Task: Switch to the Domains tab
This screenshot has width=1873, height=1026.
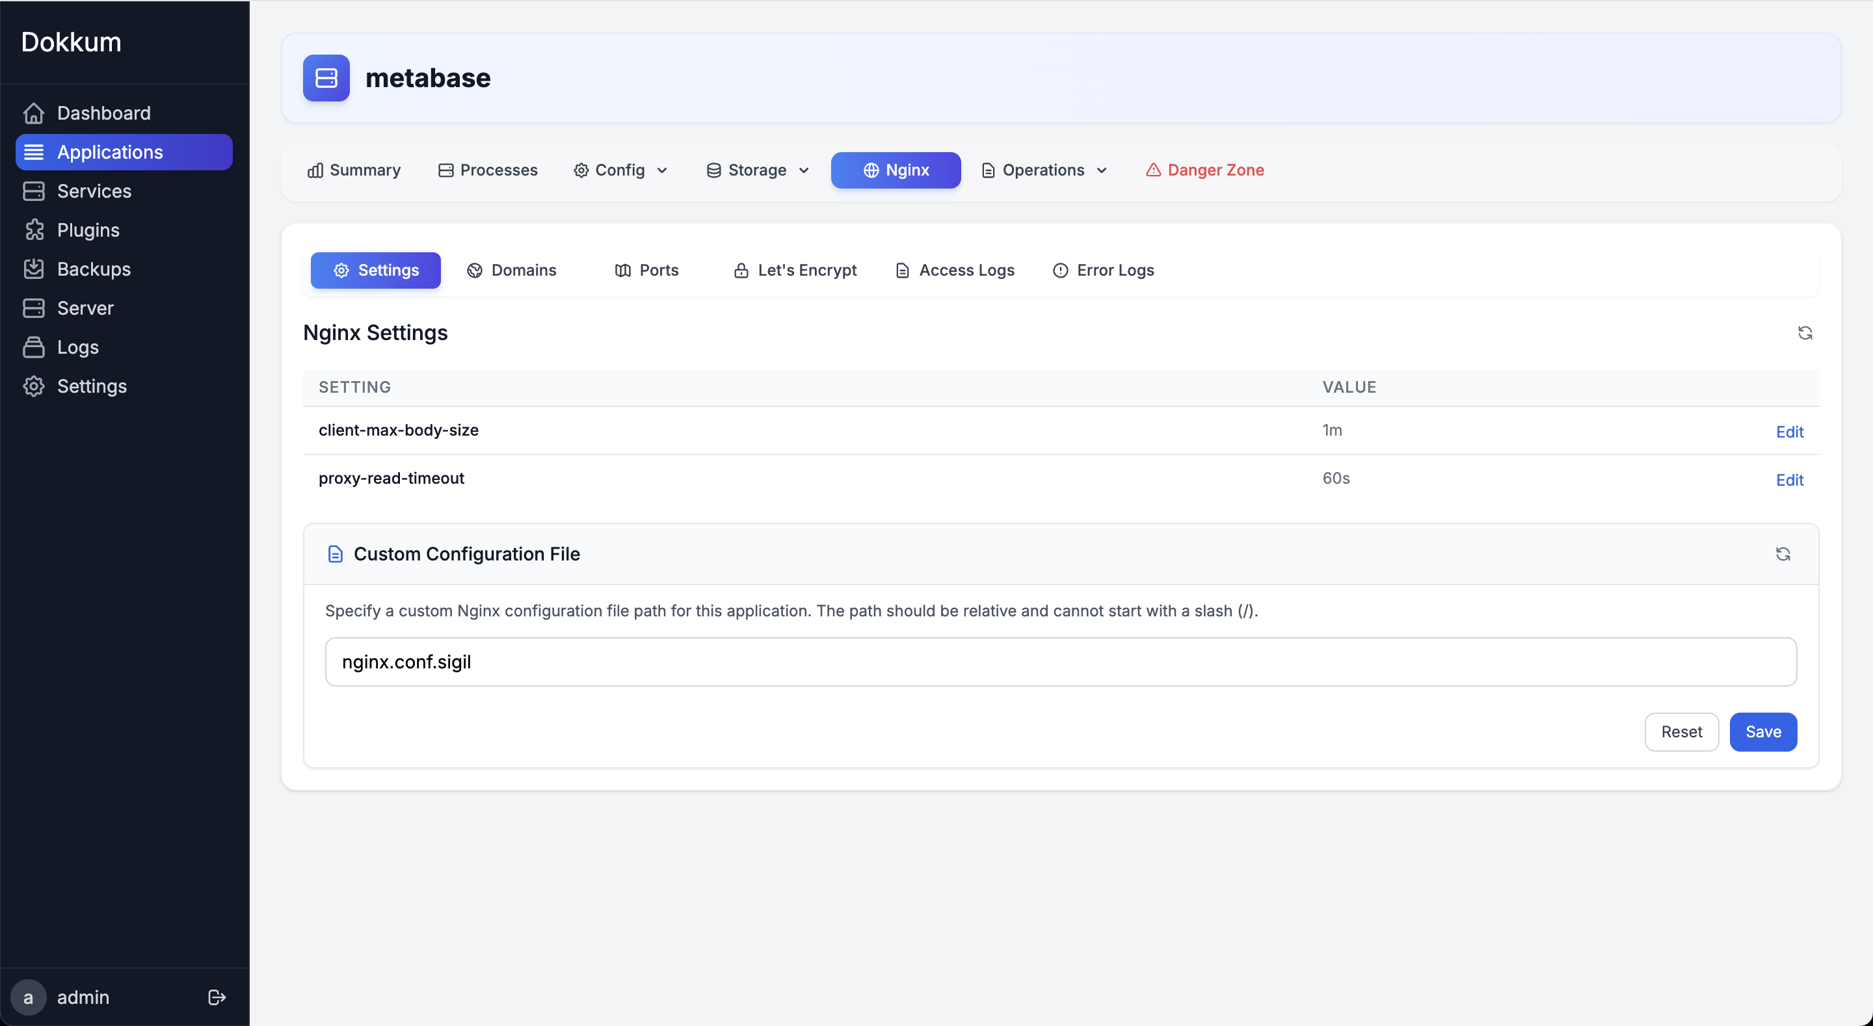Action: click(x=512, y=270)
